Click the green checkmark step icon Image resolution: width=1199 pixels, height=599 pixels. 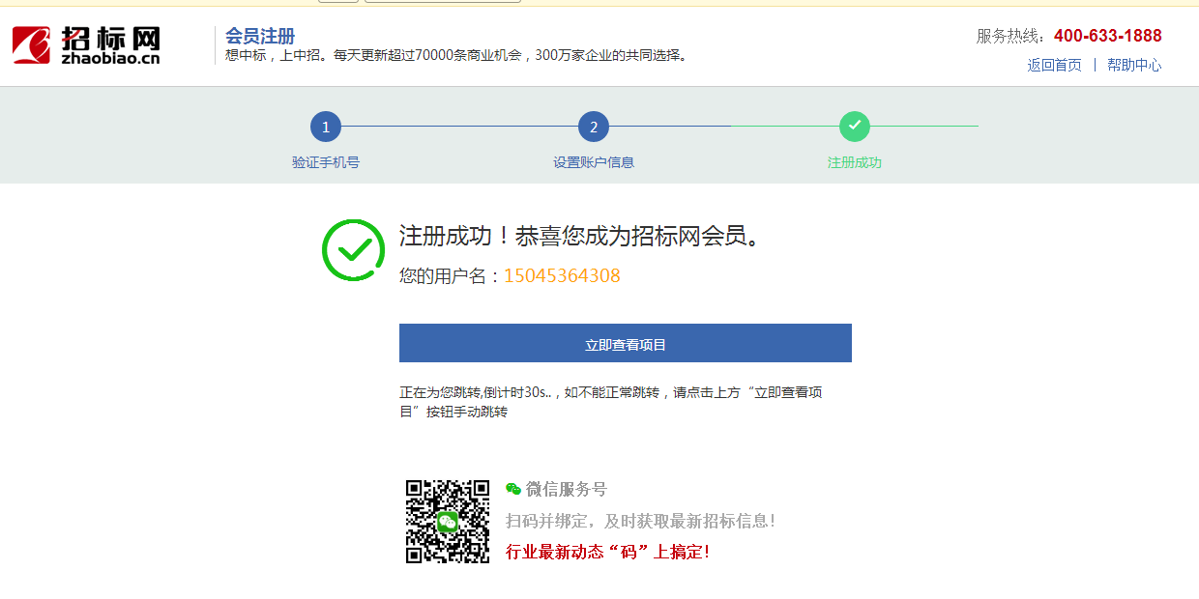(855, 127)
